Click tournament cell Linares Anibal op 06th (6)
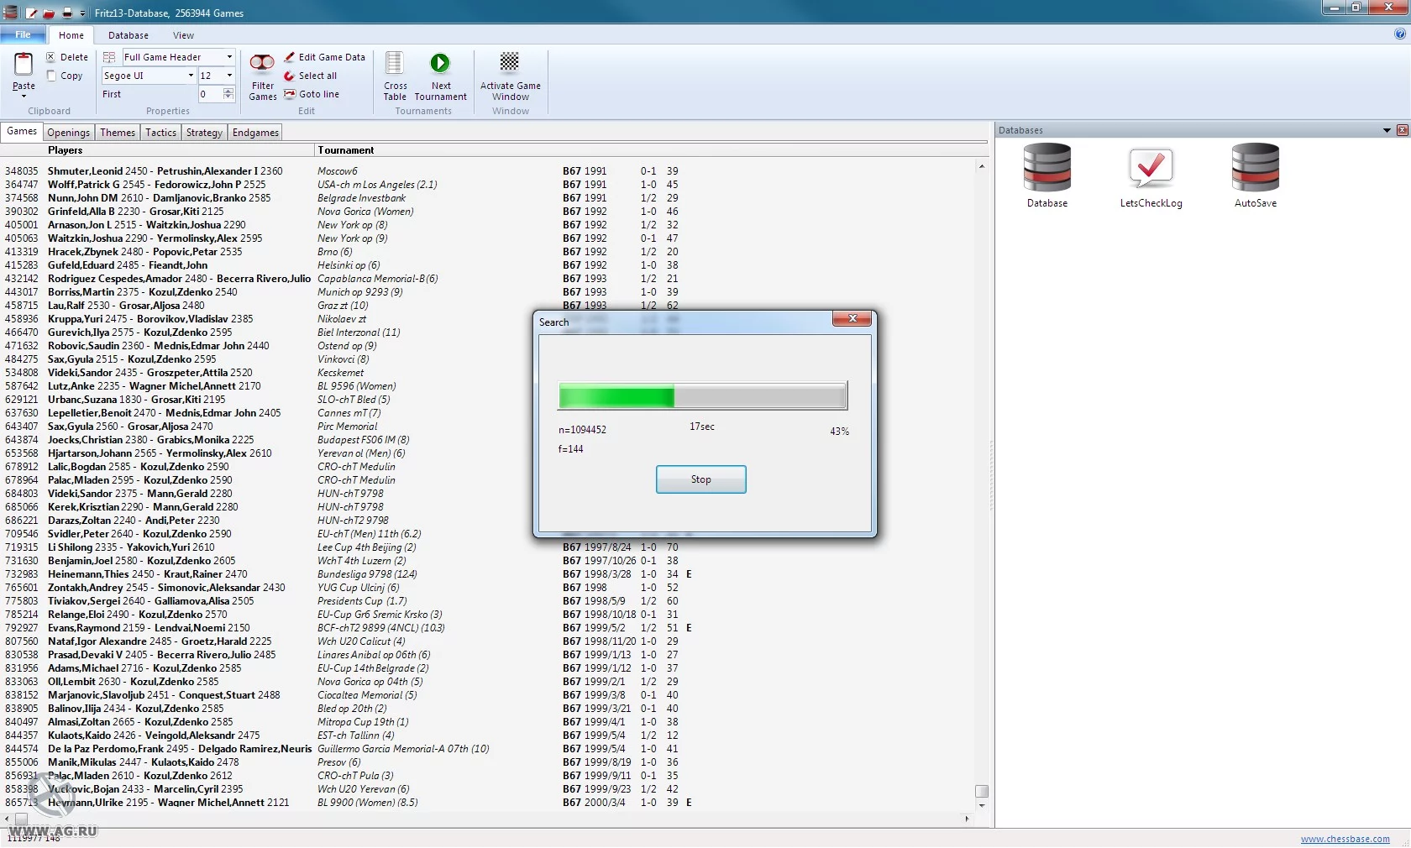This screenshot has width=1411, height=848. tap(374, 655)
